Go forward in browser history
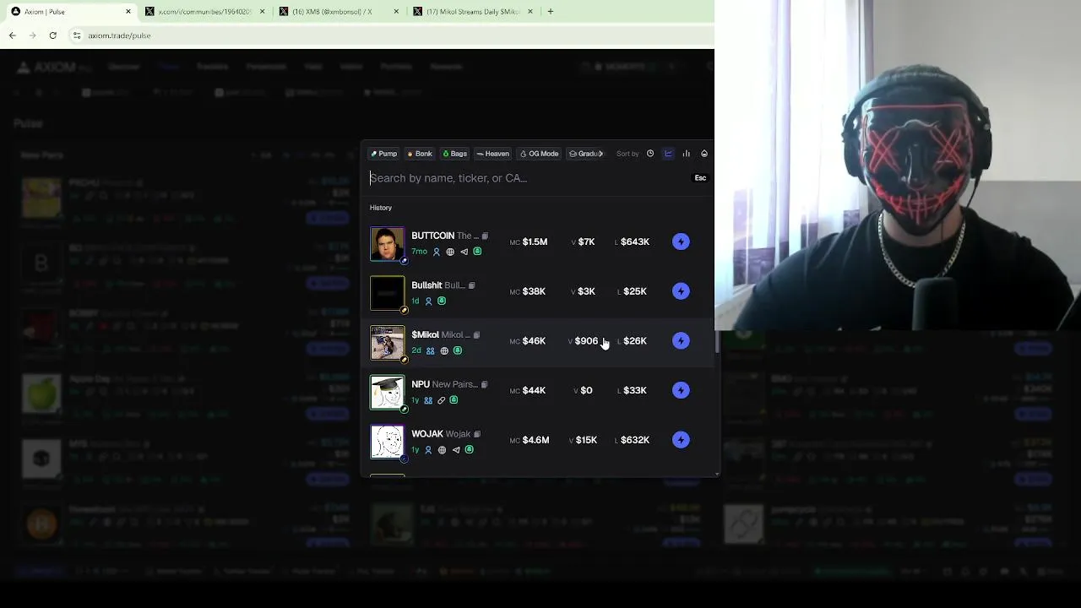 (33, 35)
